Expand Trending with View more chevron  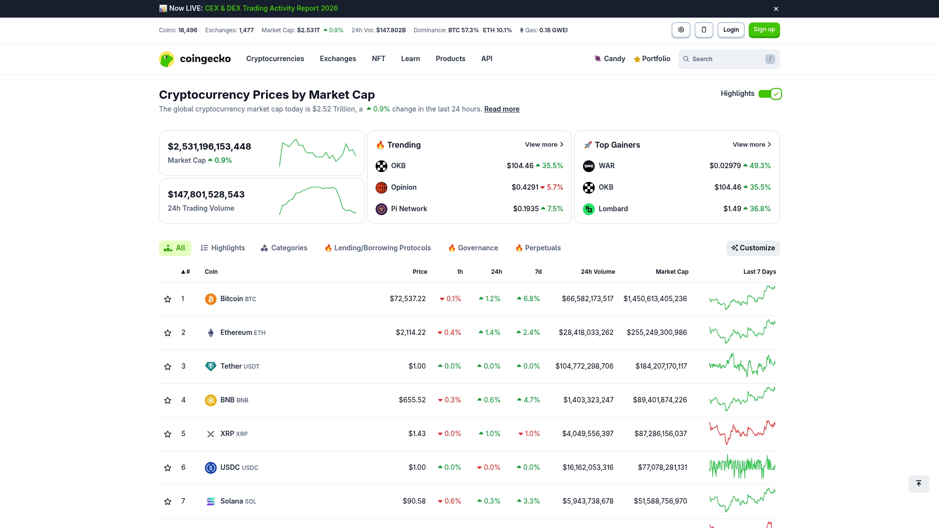[x=544, y=144]
